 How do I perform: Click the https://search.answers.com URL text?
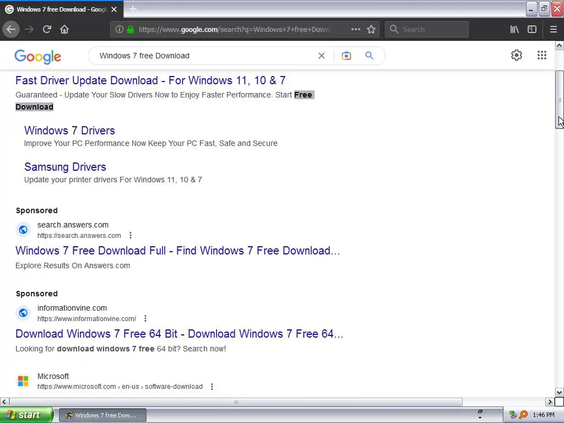tap(79, 236)
